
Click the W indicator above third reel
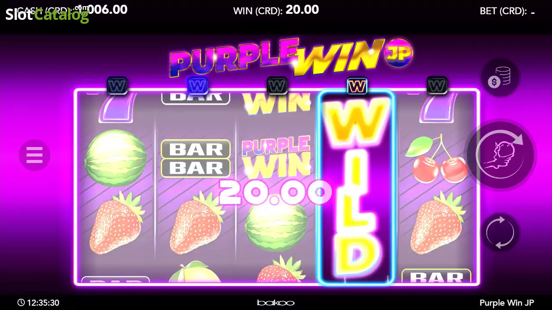277,86
